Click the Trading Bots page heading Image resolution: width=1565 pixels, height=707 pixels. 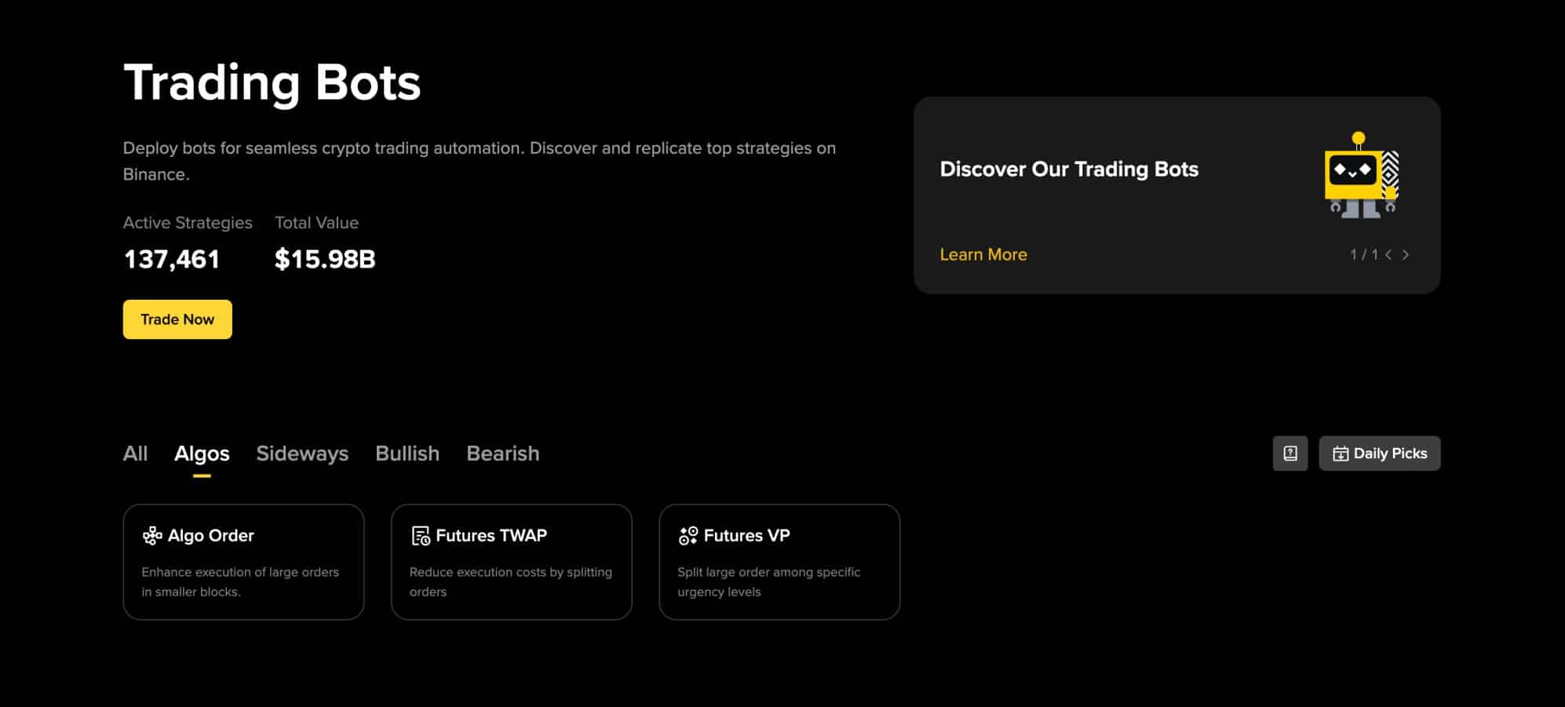click(x=272, y=82)
